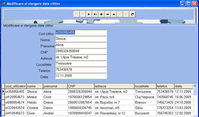This screenshot has width=199, height=117.
Task: Click the Cod cititor input field
Action: coord(81,33)
